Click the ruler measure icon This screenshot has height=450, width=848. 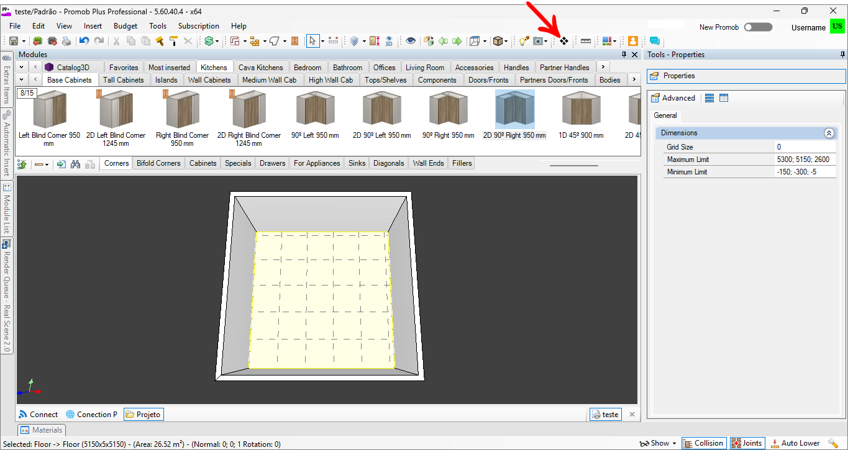click(x=586, y=41)
